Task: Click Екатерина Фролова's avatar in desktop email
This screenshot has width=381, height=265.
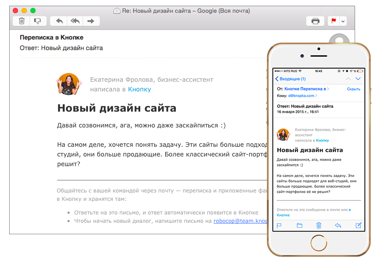Action: [69, 84]
